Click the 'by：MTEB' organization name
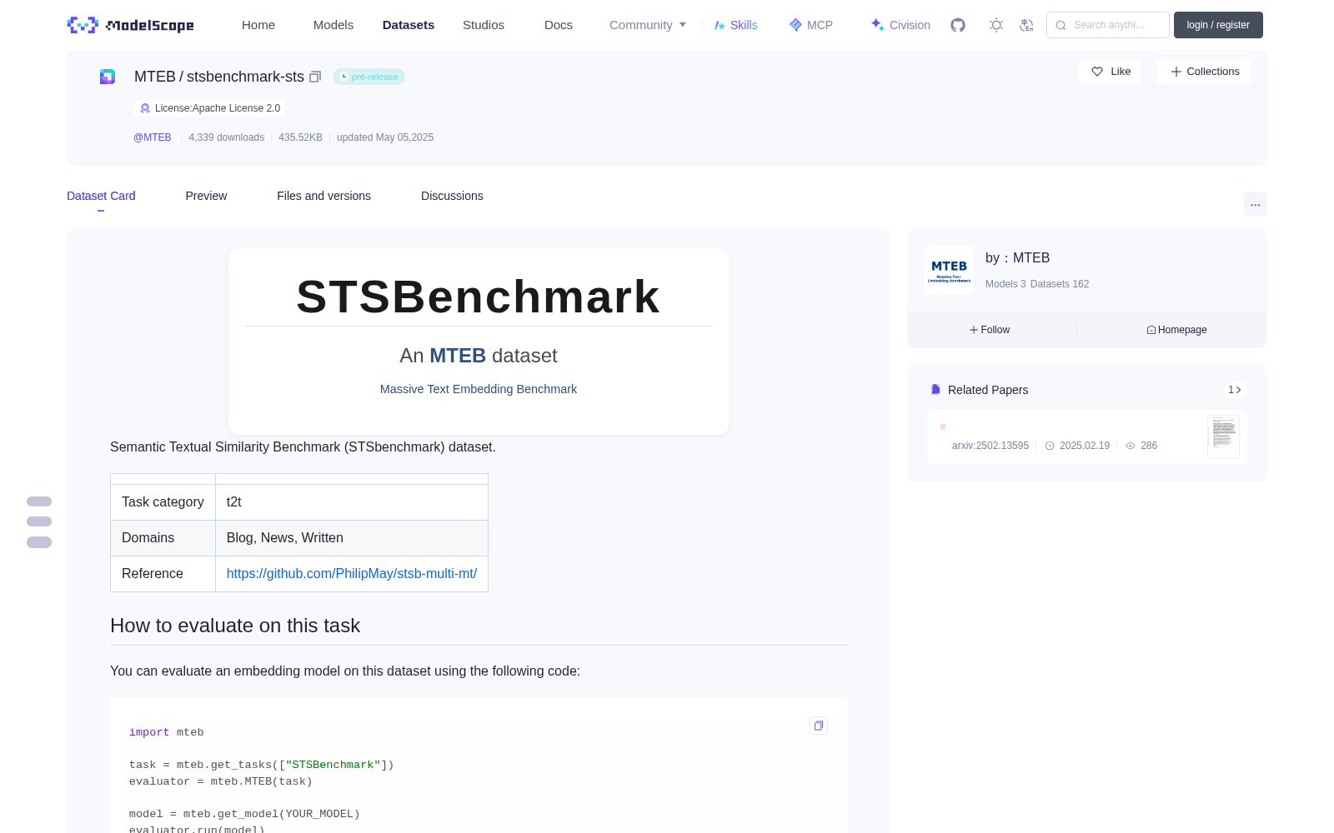This screenshot has height=833, width=1334. click(1017, 258)
